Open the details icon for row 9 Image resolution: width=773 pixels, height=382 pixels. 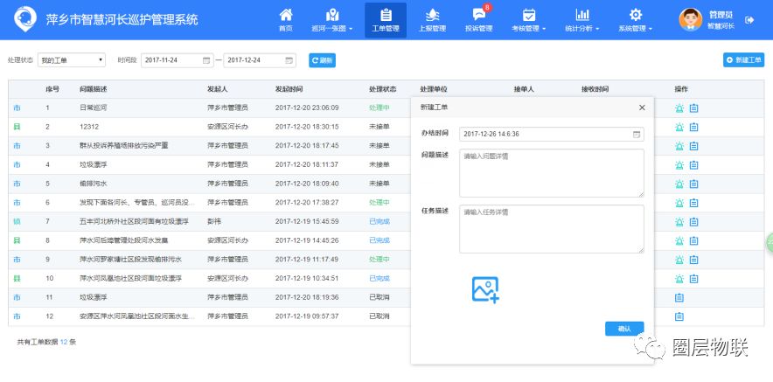693,260
